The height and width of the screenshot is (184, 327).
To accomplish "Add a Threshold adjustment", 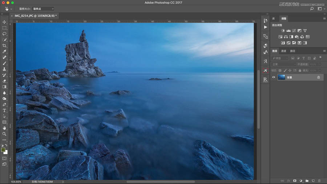I will [294, 43].
